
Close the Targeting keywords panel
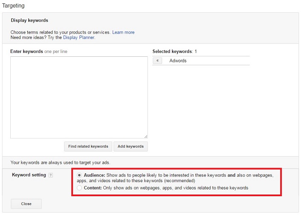coord(26,204)
